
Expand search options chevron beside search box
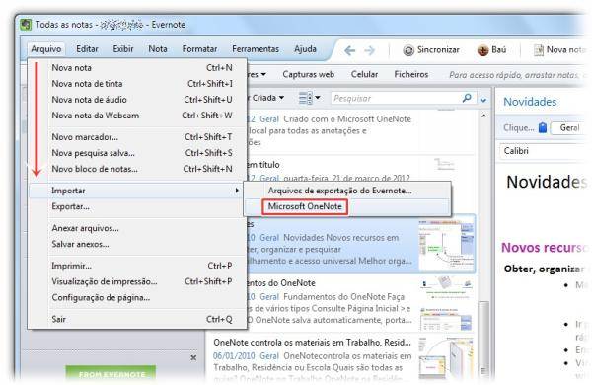pos(483,100)
